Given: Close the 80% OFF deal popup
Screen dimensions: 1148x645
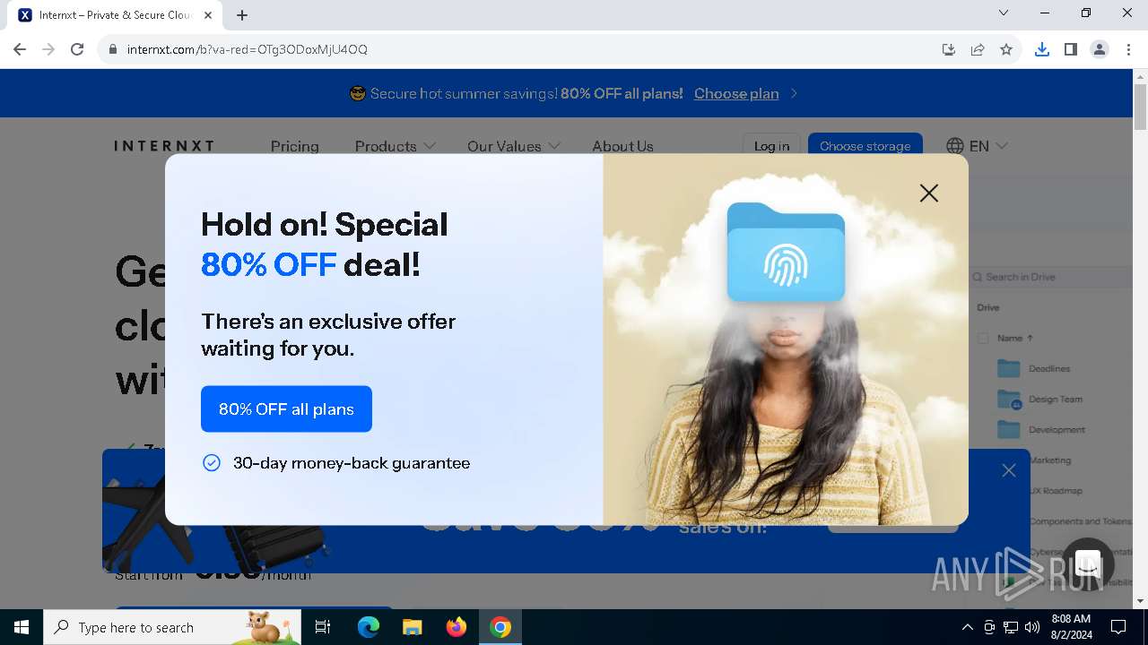Looking at the screenshot, I should [x=929, y=193].
